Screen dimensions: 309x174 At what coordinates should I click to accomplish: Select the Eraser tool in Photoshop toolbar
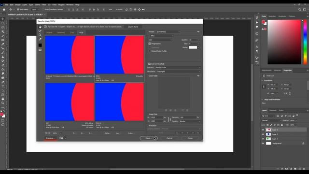click(x=3, y=65)
